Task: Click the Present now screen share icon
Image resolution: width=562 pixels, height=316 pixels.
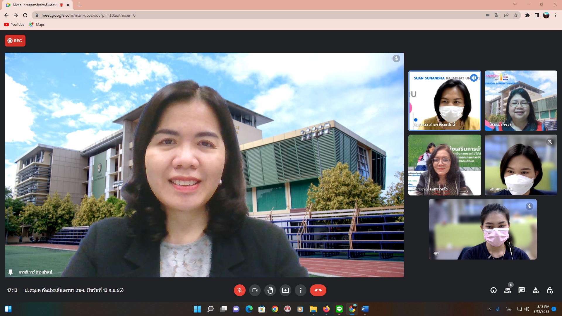Action: pos(285,290)
